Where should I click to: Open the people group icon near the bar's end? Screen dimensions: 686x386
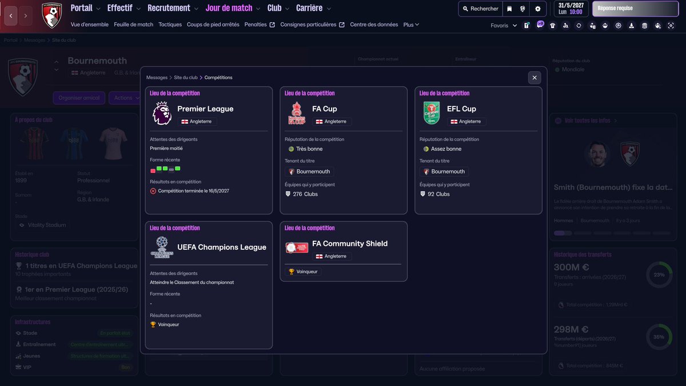pos(658,25)
